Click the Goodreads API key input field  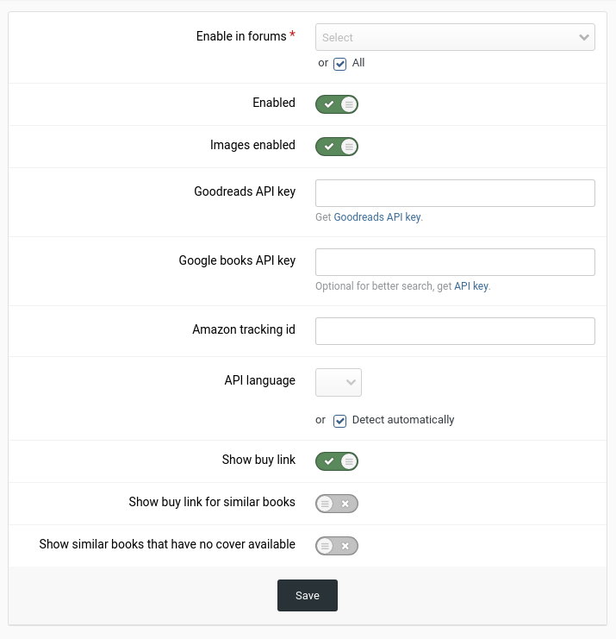coord(455,193)
